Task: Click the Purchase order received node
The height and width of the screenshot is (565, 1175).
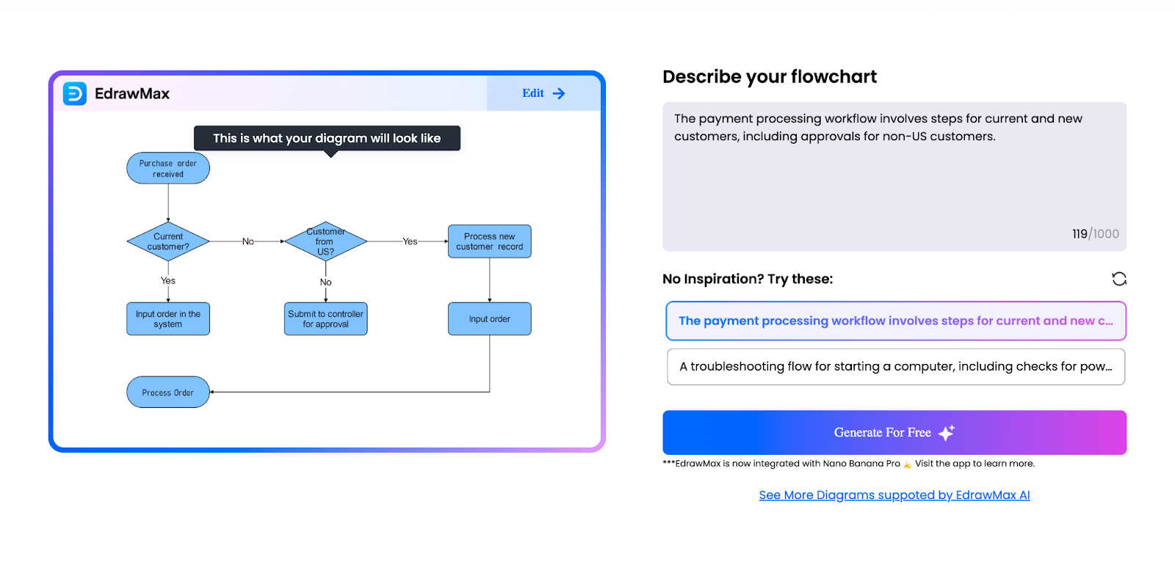Action: 168,169
